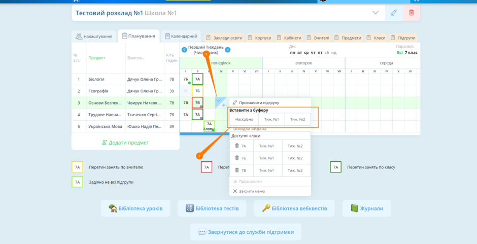The width and height of the screenshot is (477, 244).
Task: Go to previous week with left arrow
Action: (x=184, y=50)
